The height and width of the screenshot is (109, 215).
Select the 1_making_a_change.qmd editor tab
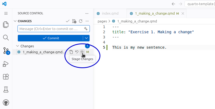point(156,14)
